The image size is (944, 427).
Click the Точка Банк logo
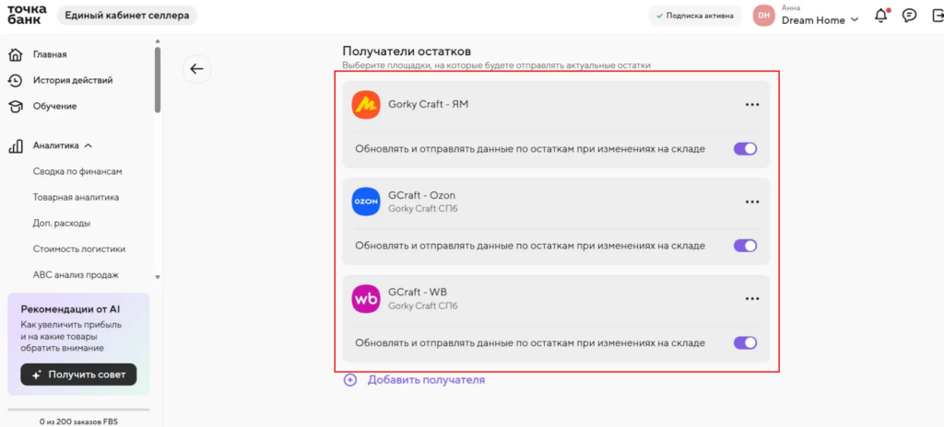(27, 15)
